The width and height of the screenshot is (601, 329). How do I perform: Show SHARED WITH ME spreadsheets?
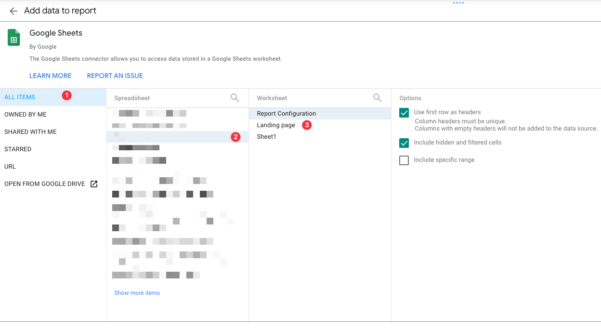(x=53, y=132)
